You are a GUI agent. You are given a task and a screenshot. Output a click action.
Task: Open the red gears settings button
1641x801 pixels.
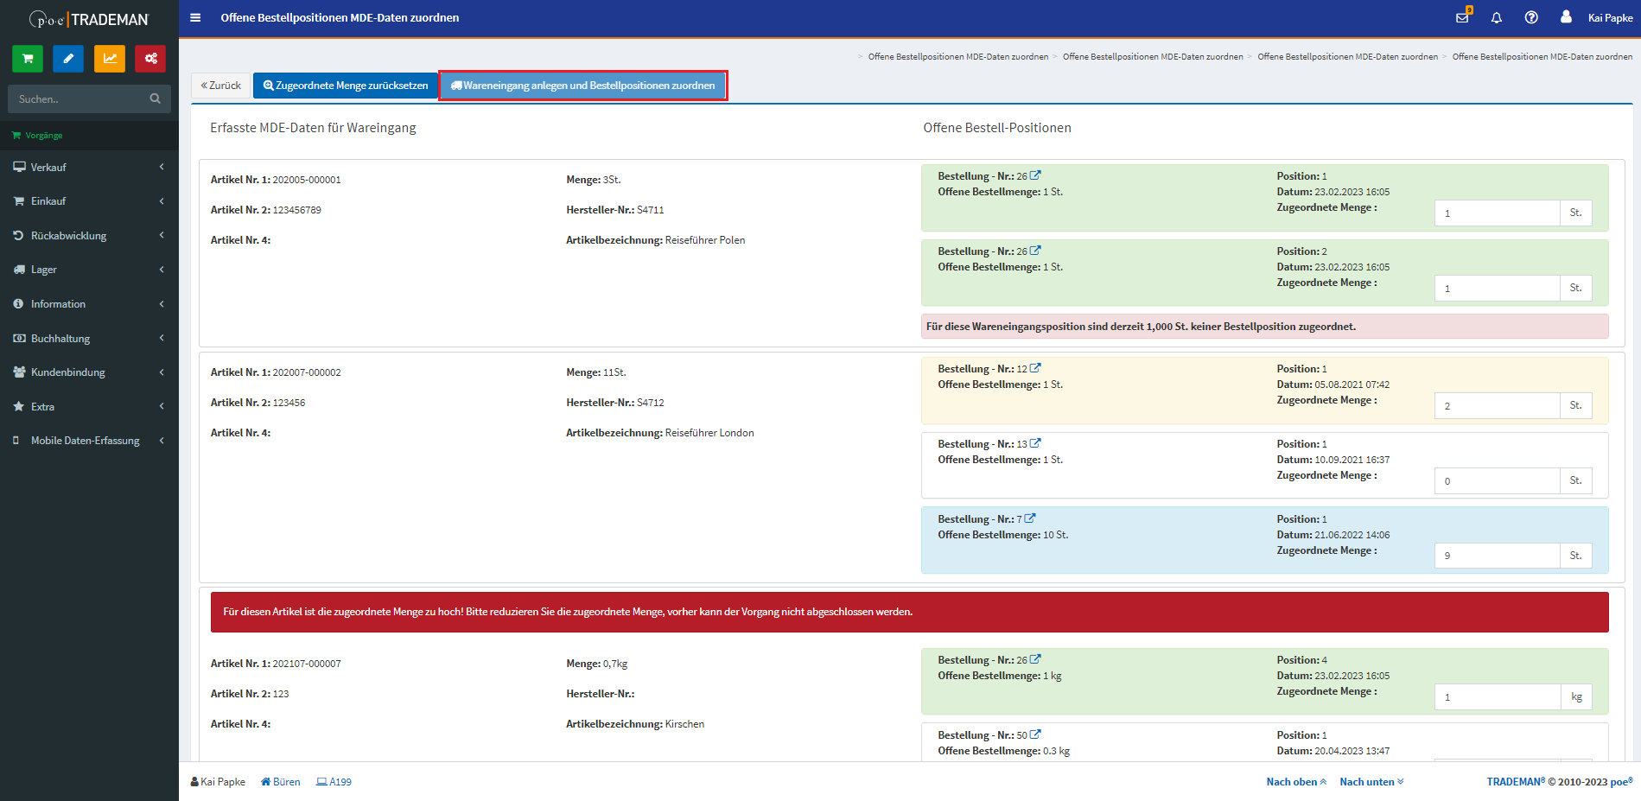pos(150,59)
